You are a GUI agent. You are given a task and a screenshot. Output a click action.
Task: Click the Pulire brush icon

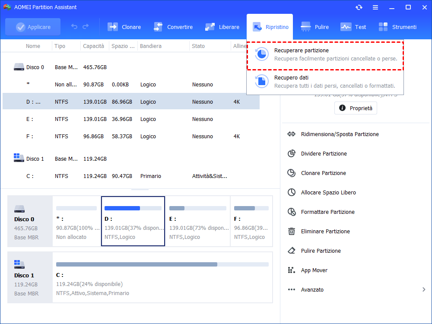(306, 27)
